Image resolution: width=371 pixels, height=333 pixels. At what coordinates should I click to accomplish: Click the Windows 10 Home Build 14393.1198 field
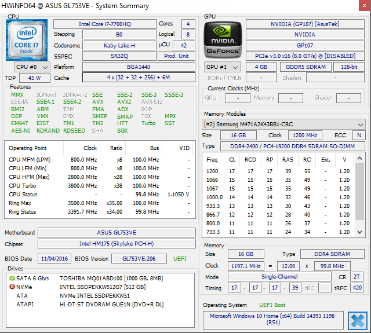tap(273, 320)
